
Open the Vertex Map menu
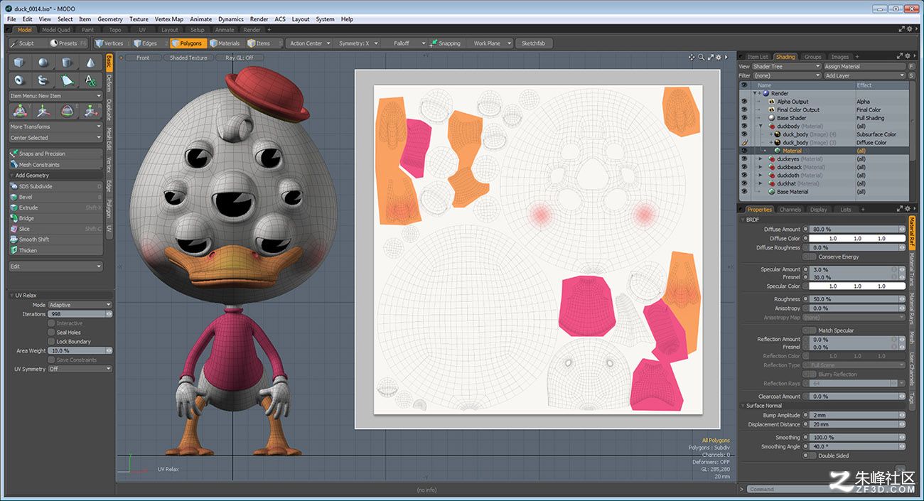tap(168, 19)
